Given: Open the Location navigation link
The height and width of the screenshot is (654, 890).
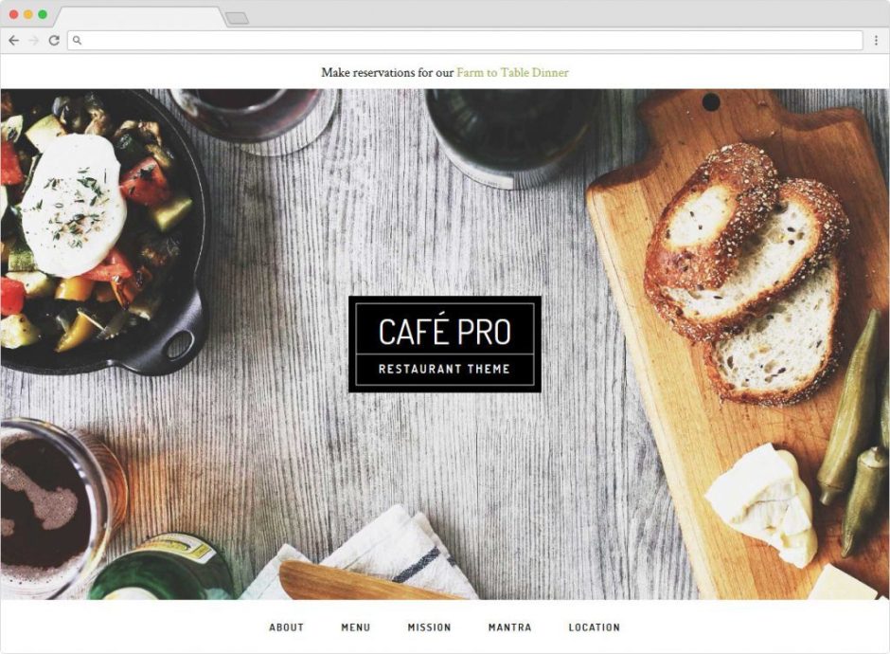Looking at the screenshot, I should (x=595, y=627).
